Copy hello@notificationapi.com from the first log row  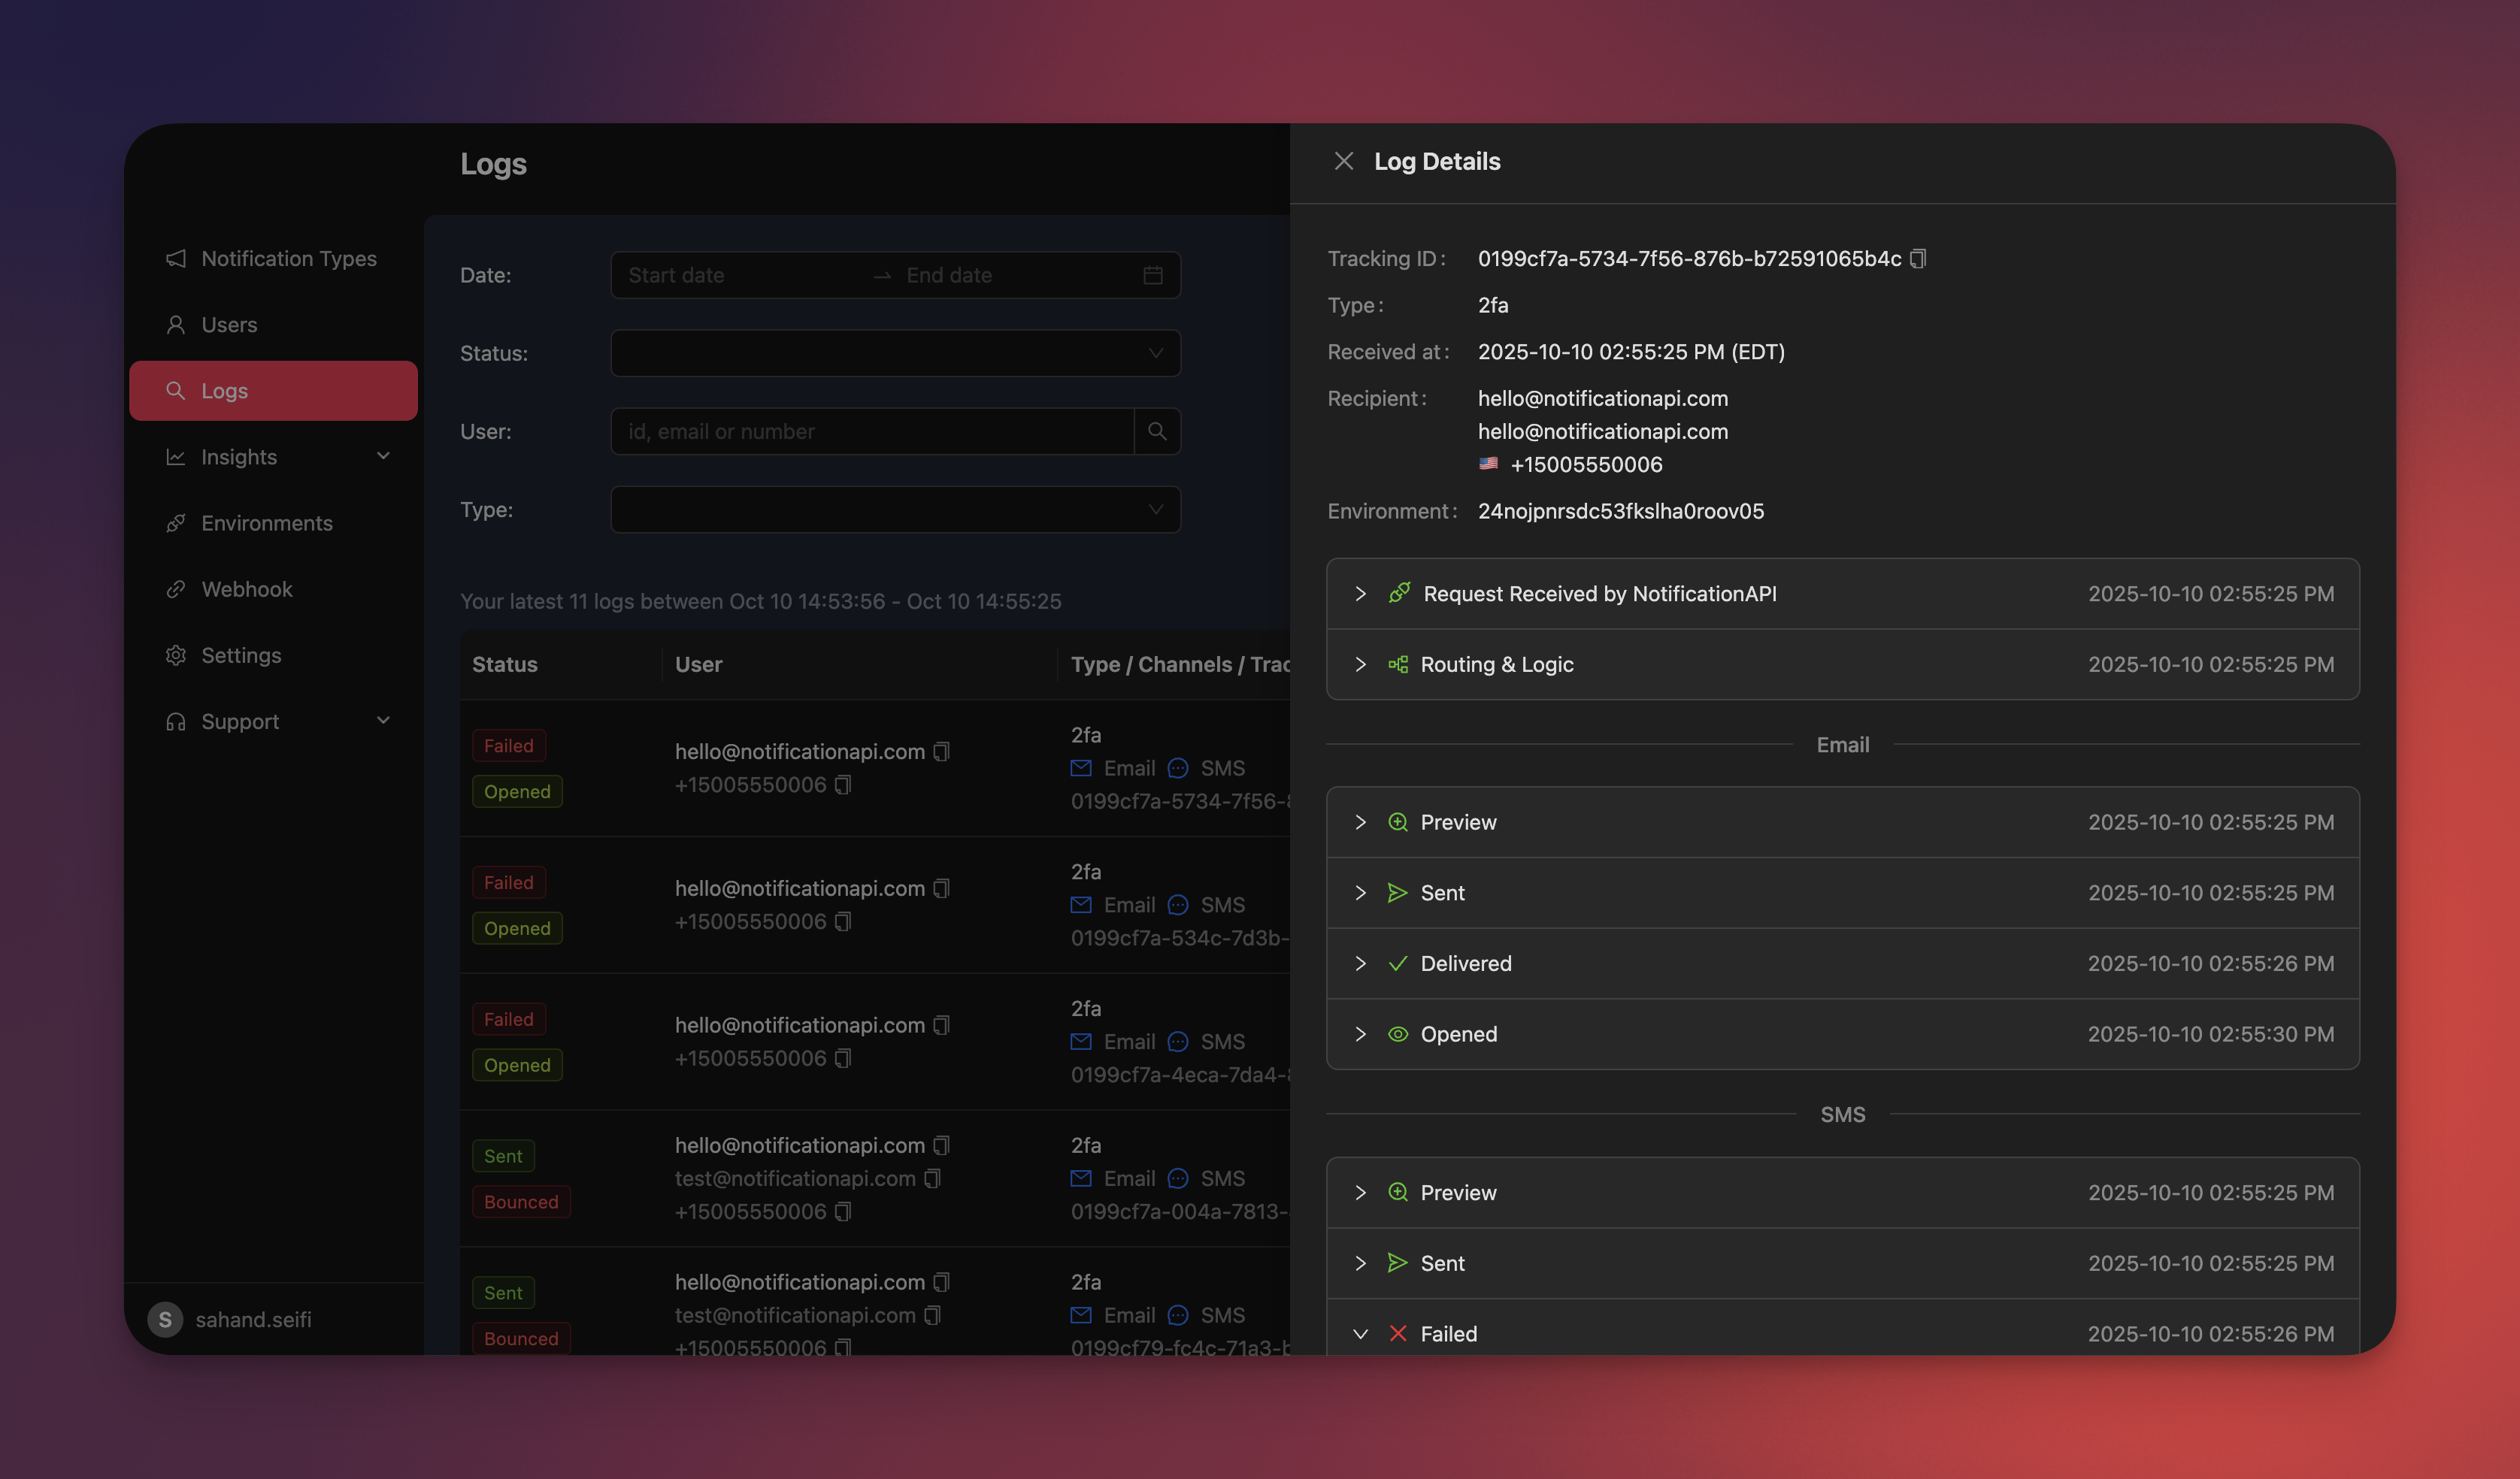(x=941, y=751)
